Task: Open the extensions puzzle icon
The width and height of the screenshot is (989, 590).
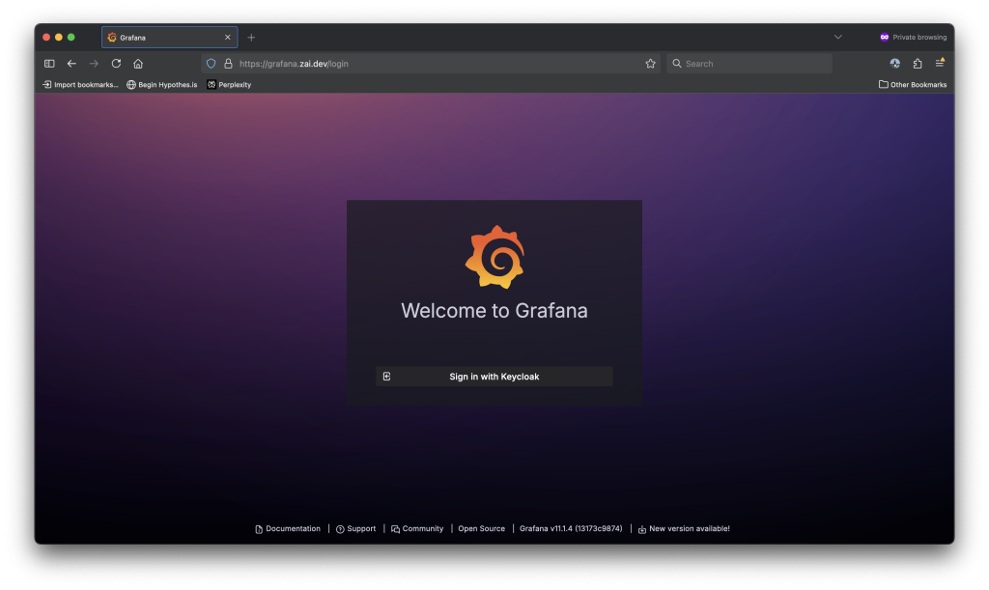Action: pyautogui.click(x=918, y=64)
